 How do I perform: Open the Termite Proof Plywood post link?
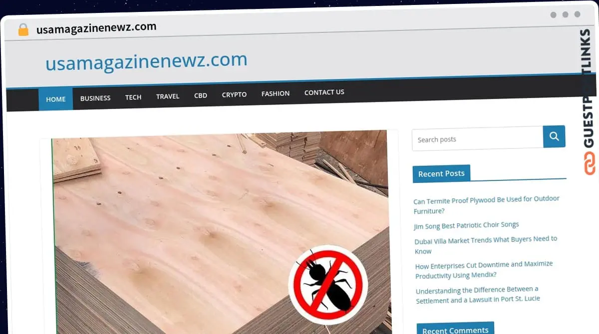(486, 205)
